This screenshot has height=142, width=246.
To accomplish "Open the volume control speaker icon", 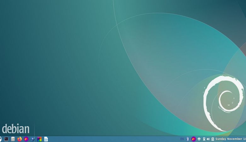I will (208, 139).
